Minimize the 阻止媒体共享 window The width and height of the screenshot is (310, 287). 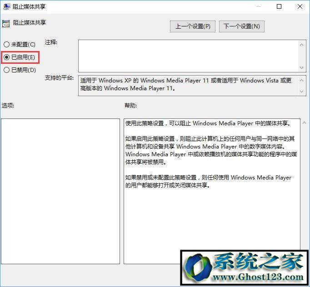tap(258, 6)
